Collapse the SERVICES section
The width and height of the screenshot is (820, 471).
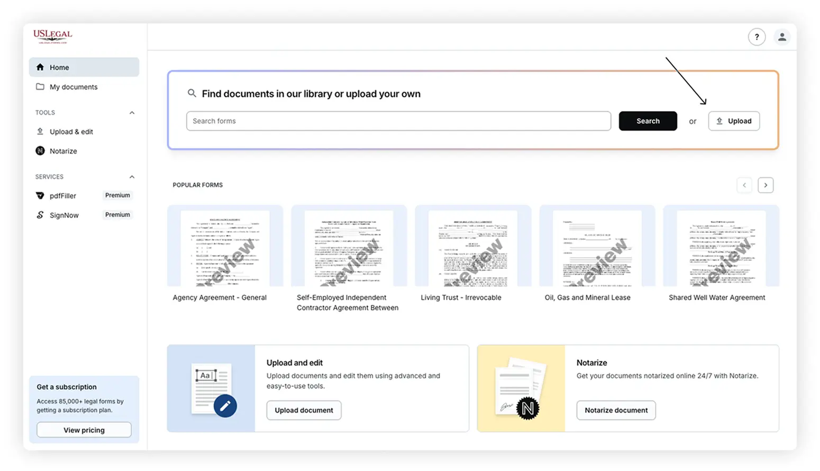[132, 177]
